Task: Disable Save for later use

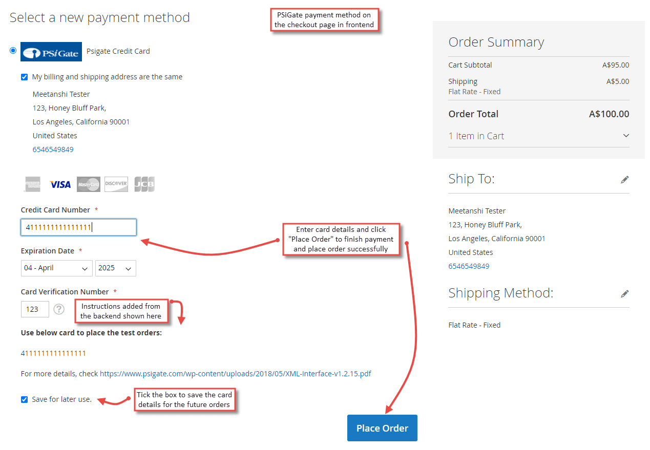Action: [x=24, y=399]
